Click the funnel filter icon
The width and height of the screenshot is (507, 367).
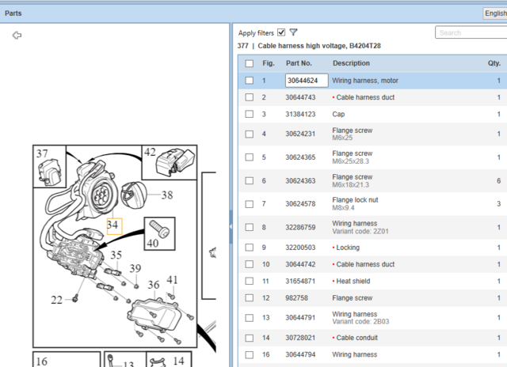(x=293, y=32)
